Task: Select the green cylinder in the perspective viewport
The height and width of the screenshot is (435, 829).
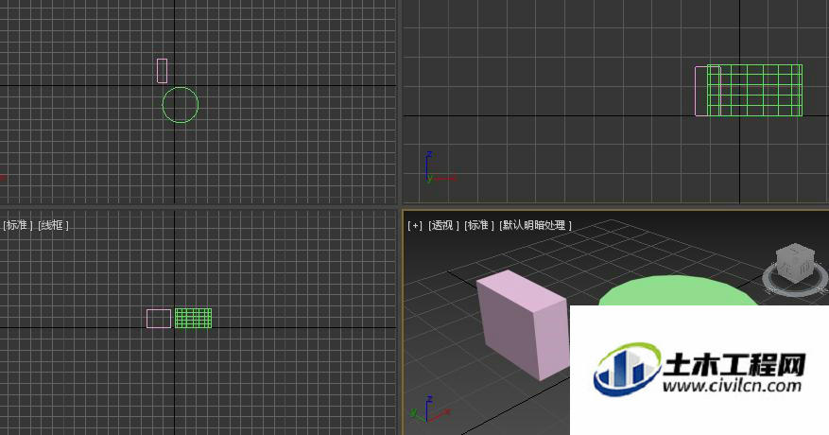Action: pos(679,291)
